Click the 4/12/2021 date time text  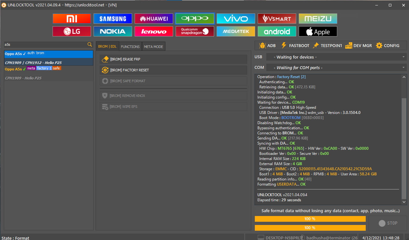(381, 238)
